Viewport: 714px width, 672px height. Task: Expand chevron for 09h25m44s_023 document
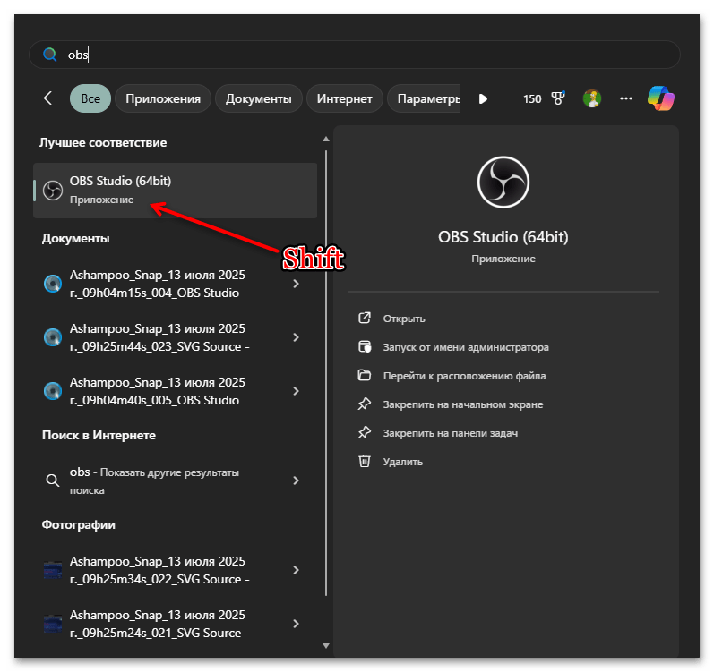tap(296, 337)
